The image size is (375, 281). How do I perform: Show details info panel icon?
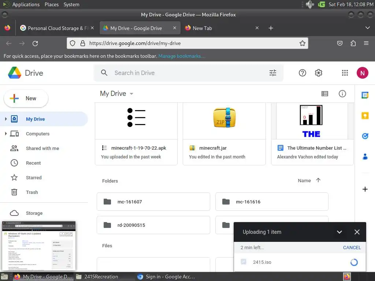coord(342,94)
